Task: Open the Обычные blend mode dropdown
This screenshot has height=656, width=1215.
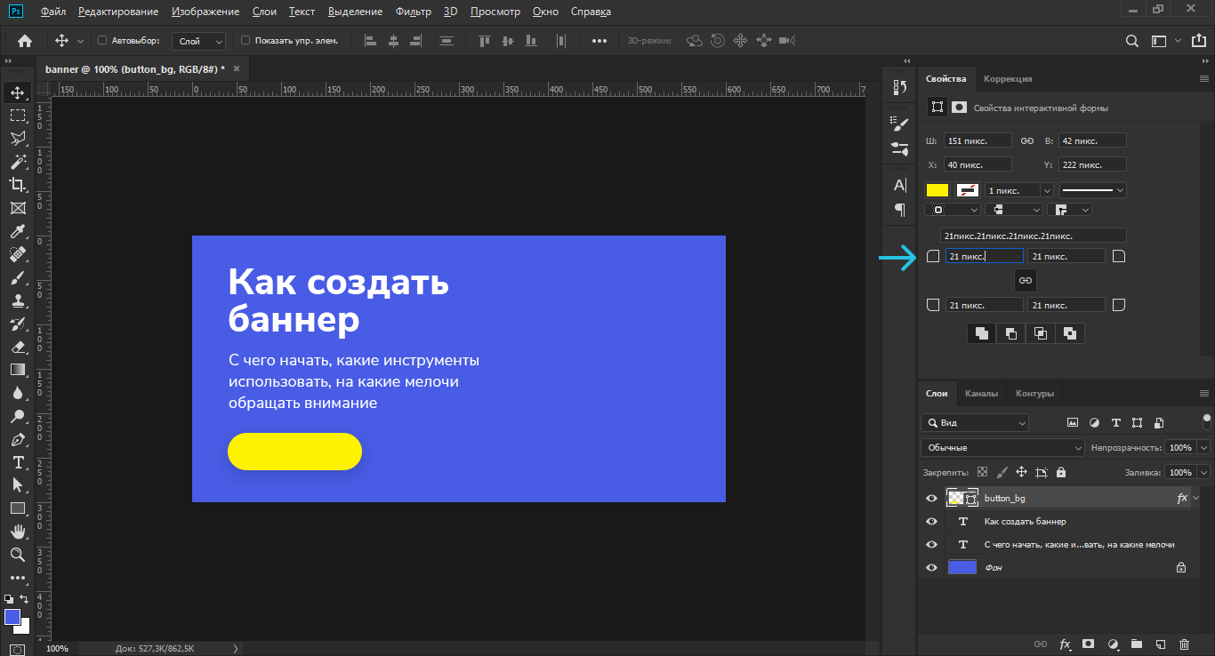Action: [1002, 448]
